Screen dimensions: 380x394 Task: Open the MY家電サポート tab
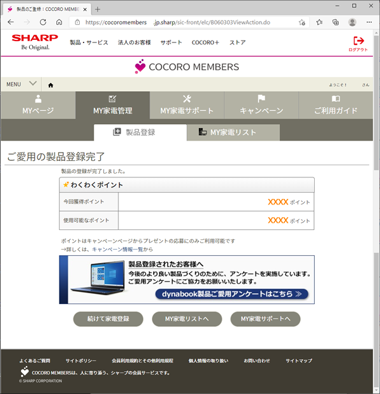coord(187,105)
